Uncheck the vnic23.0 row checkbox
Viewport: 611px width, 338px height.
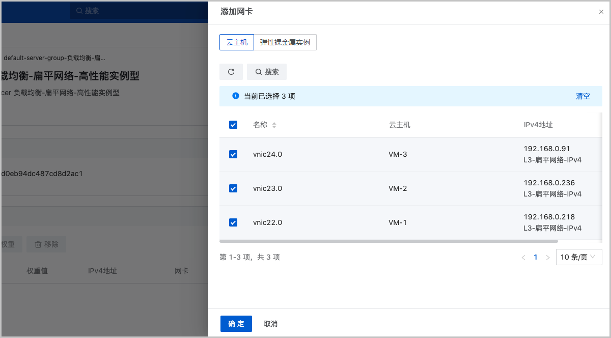tap(233, 188)
